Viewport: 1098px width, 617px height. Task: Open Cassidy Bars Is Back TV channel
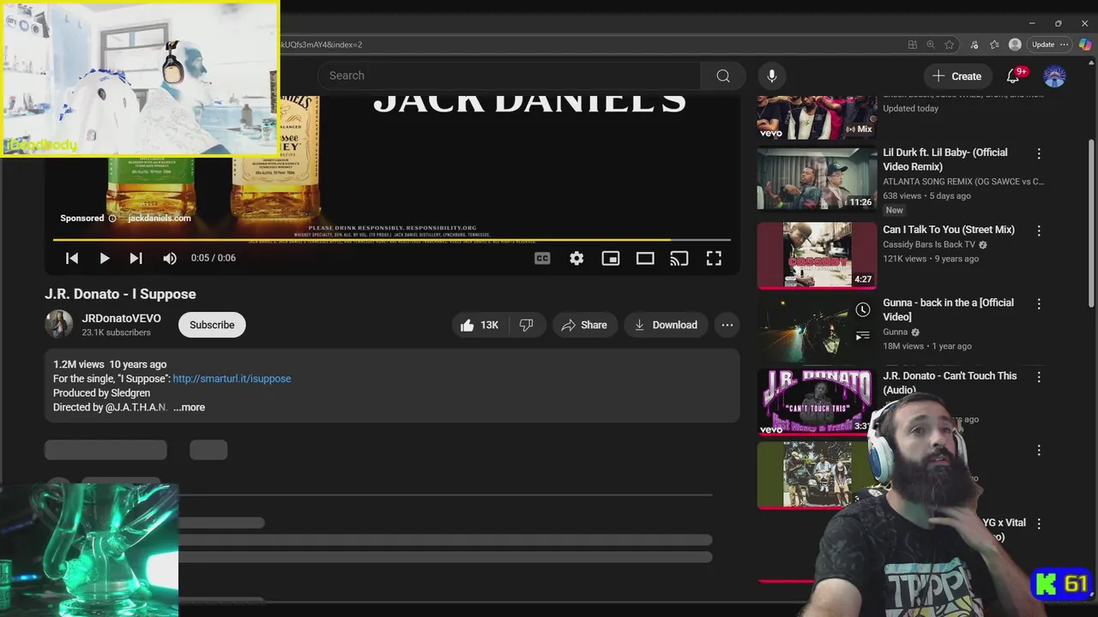point(929,244)
